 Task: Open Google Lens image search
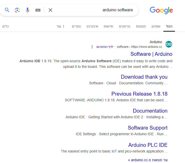pos(17,10)
